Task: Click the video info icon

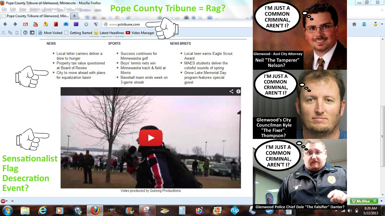Action: (238, 91)
